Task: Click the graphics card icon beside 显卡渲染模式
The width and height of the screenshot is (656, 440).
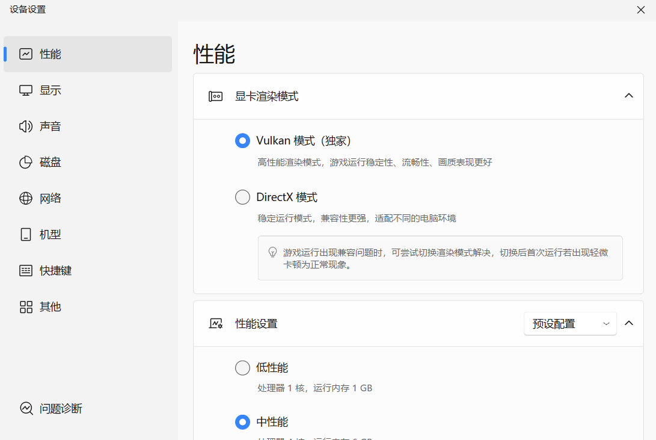Action: click(215, 96)
